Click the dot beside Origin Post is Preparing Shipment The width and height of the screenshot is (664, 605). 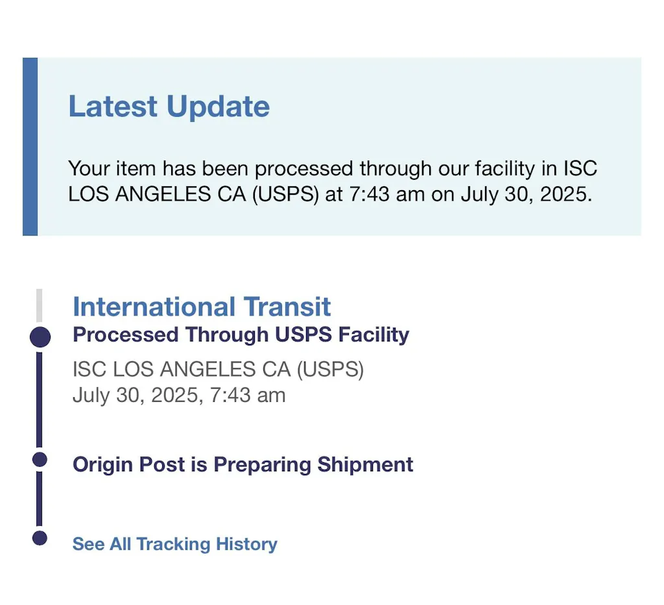point(40,460)
